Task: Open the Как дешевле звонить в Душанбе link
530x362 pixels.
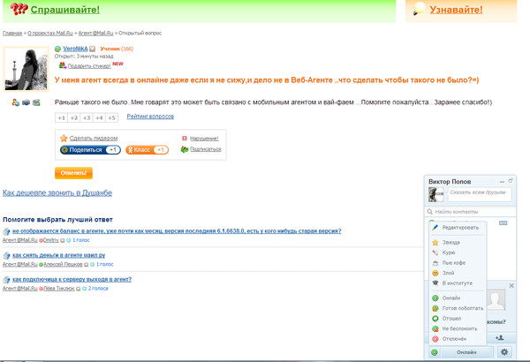Action: [57, 192]
